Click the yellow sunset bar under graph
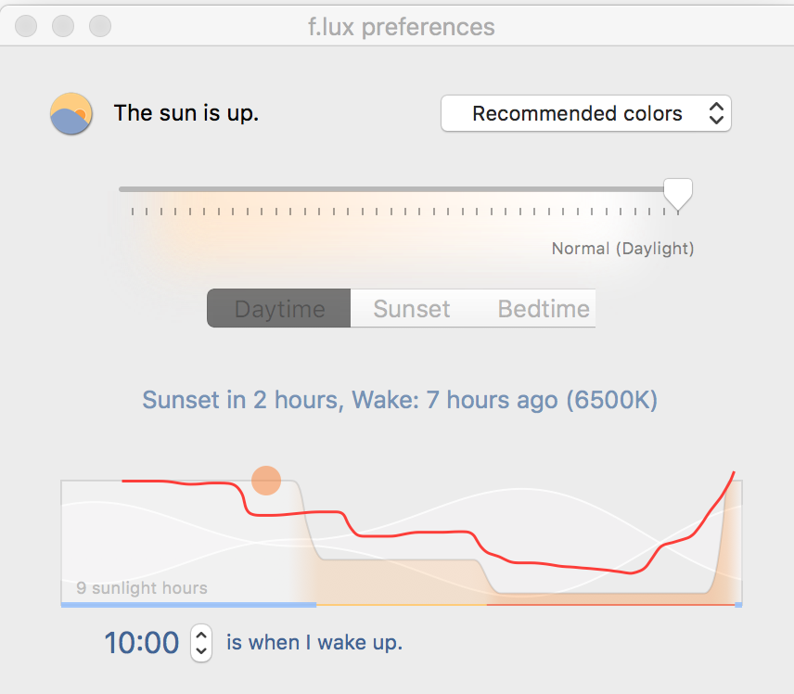Viewport: 794px width, 694px height. [402, 605]
